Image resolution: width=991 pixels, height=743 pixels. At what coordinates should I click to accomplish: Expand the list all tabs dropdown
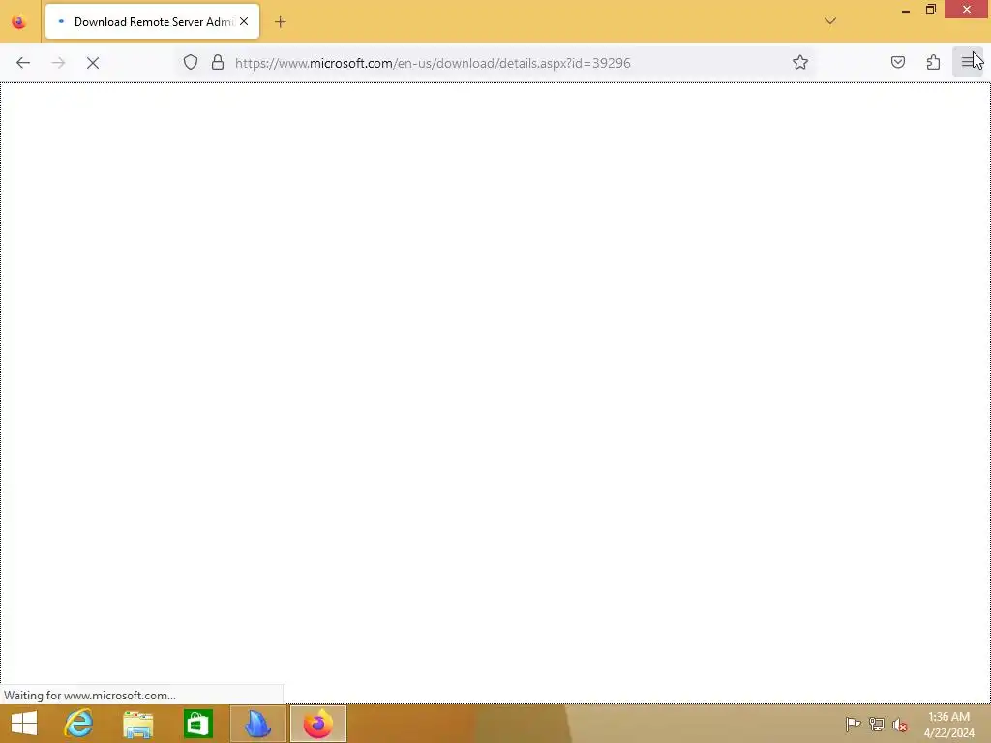[829, 21]
